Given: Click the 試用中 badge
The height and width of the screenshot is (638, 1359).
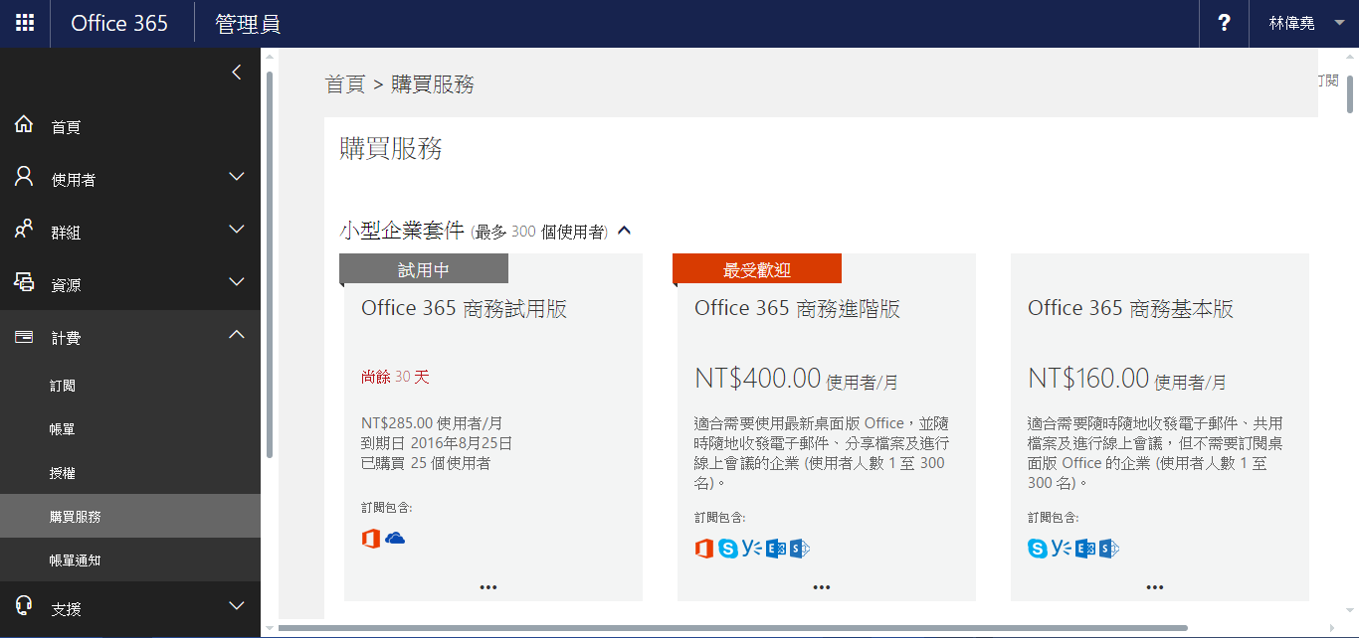Looking at the screenshot, I should [x=424, y=268].
